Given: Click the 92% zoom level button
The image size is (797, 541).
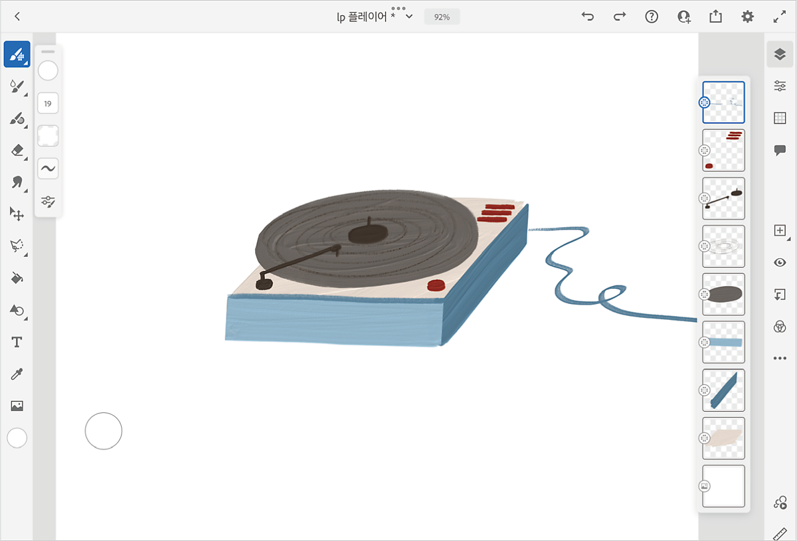Looking at the screenshot, I should (442, 17).
